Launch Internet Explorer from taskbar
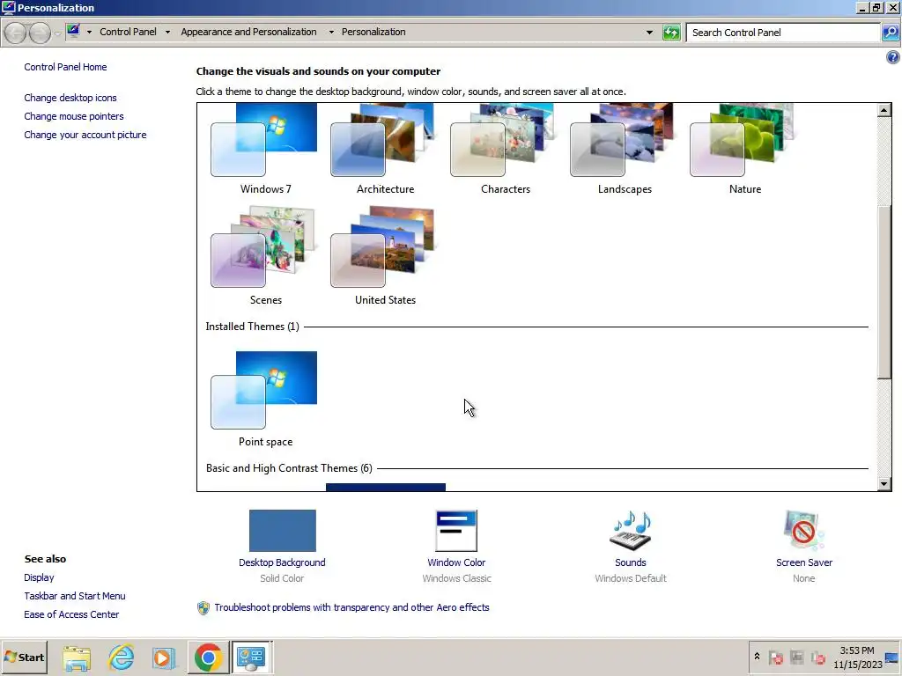902x676 pixels. 122,658
